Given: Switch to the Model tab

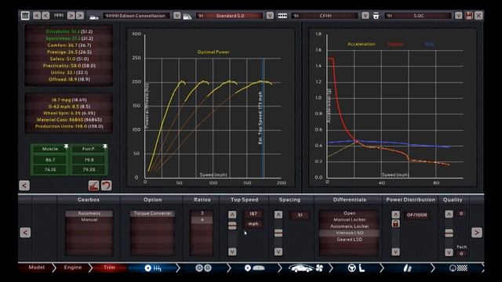Looking at the screenshot, I should (x=37, y=268).
